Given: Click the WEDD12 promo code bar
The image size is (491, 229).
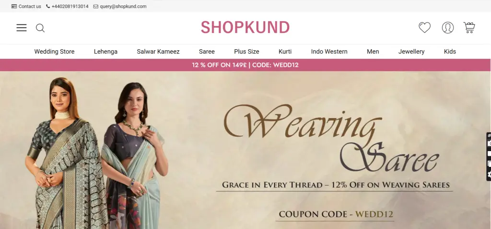Looking at the screenshot, I should point(245,65).
